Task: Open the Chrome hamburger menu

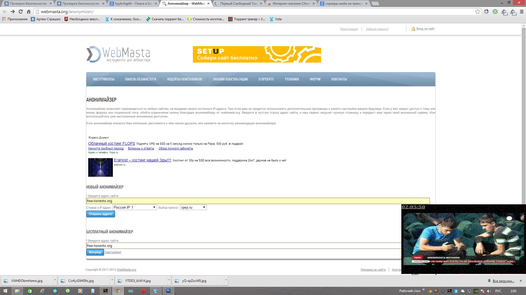Action: pos(522,11)
